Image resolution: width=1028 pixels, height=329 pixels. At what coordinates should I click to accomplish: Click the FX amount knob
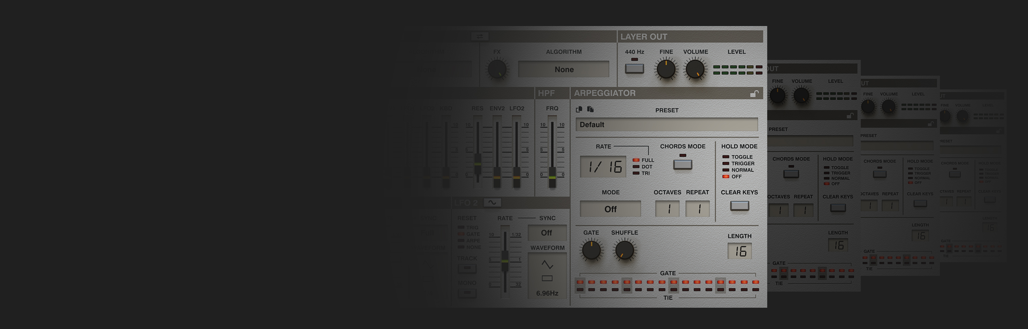coord(497,69)
